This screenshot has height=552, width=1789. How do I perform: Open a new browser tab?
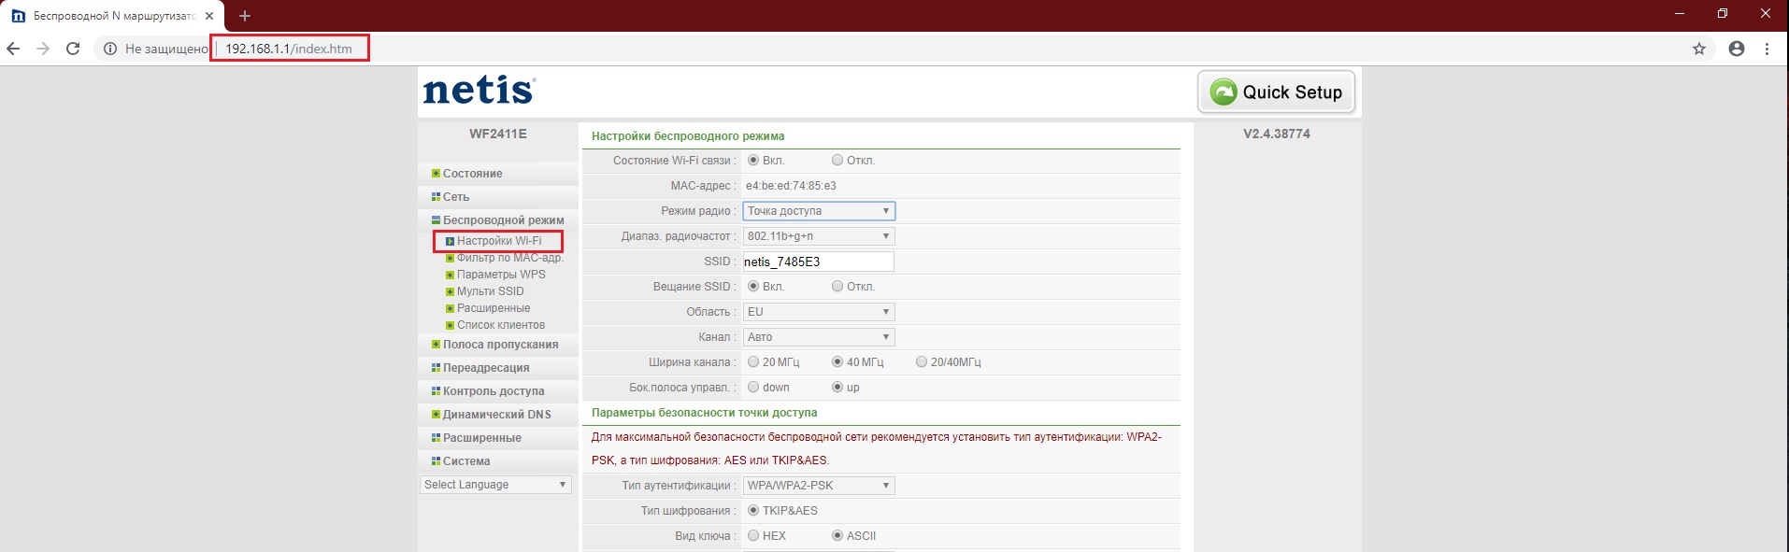click(245, 16)
